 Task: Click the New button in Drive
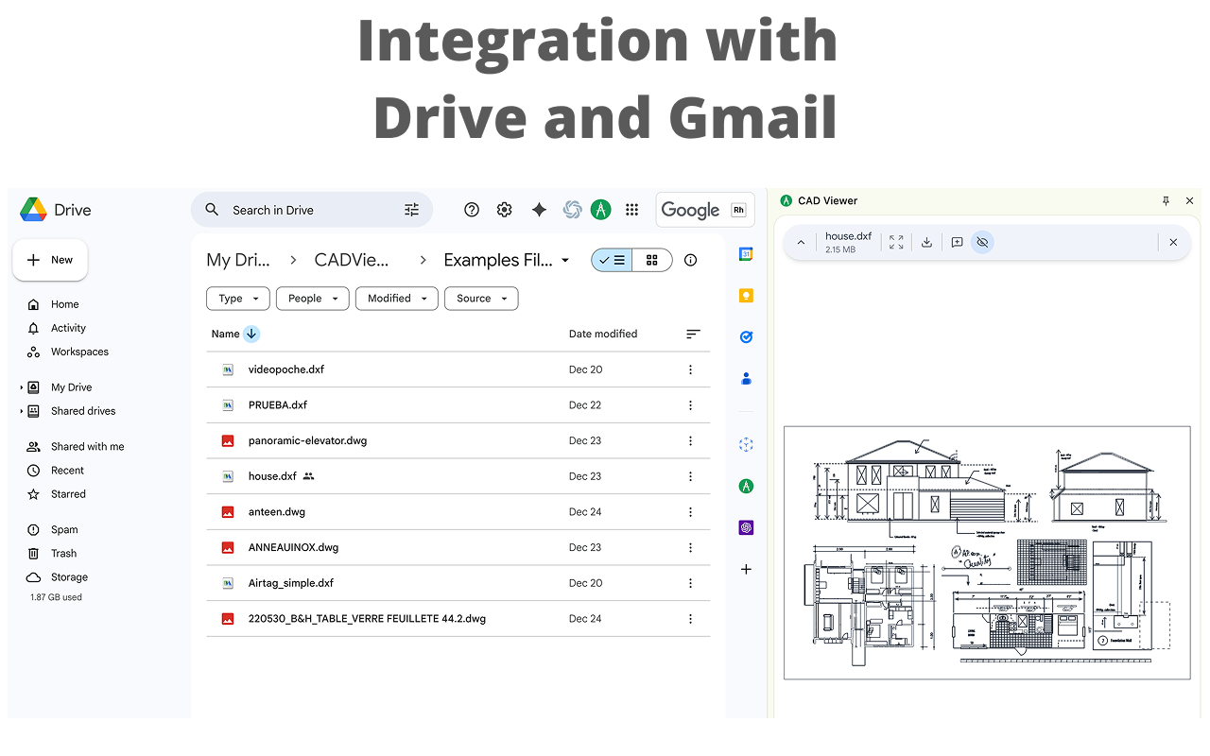(49, 259)
